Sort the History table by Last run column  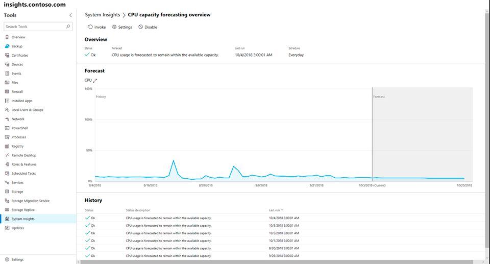276,210
